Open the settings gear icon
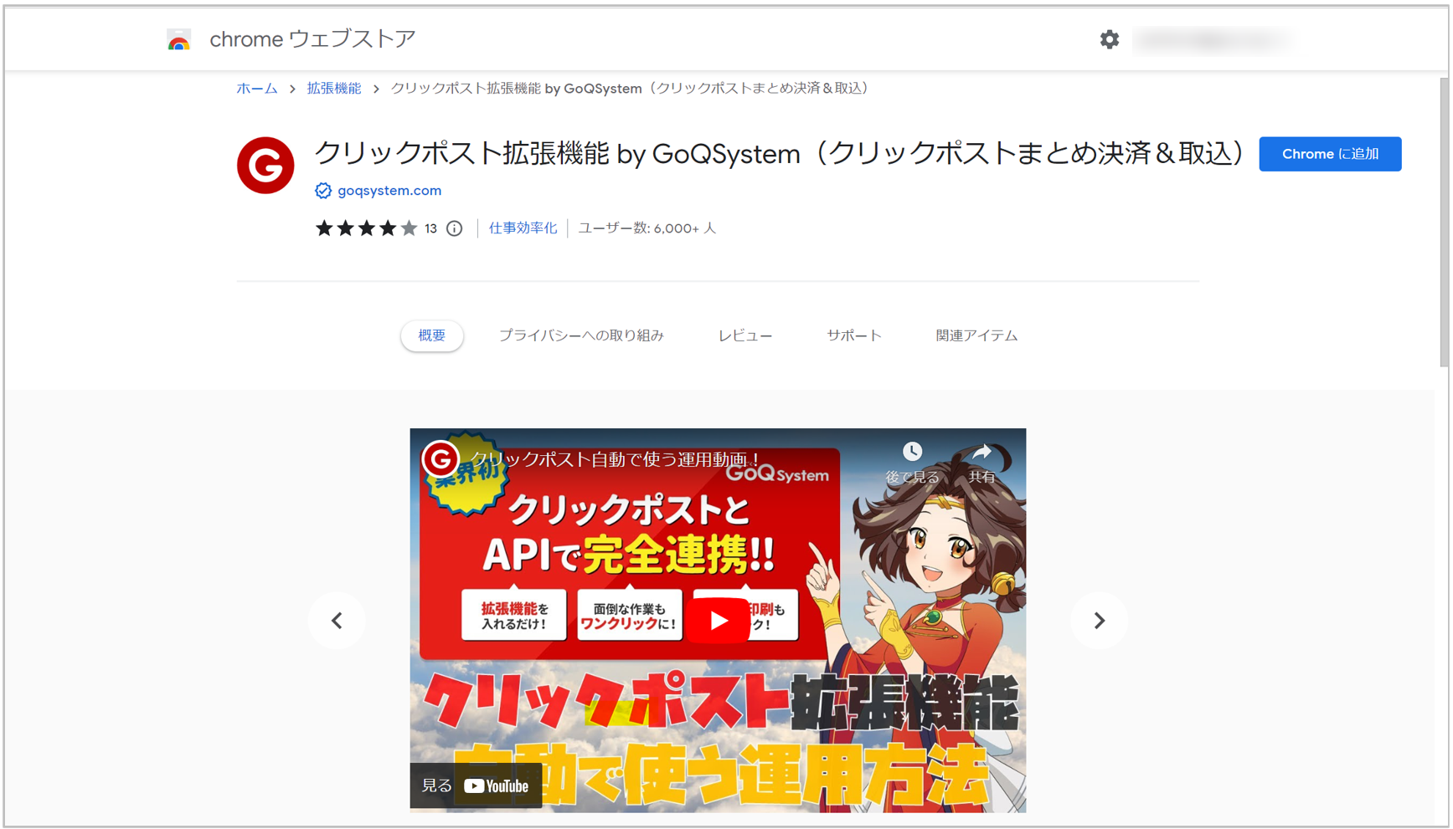 click(x=1109, y=39)
